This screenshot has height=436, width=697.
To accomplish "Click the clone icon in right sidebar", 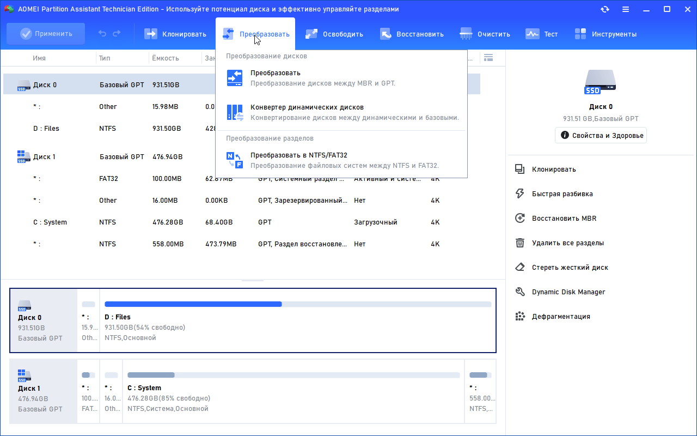I will tap(520, 169).
